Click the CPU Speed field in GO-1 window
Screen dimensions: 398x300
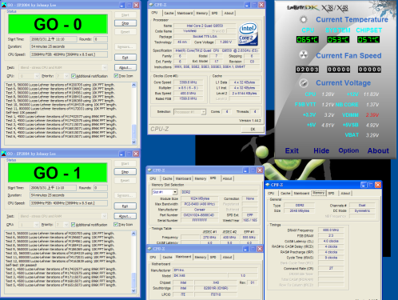pyautogui.click(x=69, y=203)
